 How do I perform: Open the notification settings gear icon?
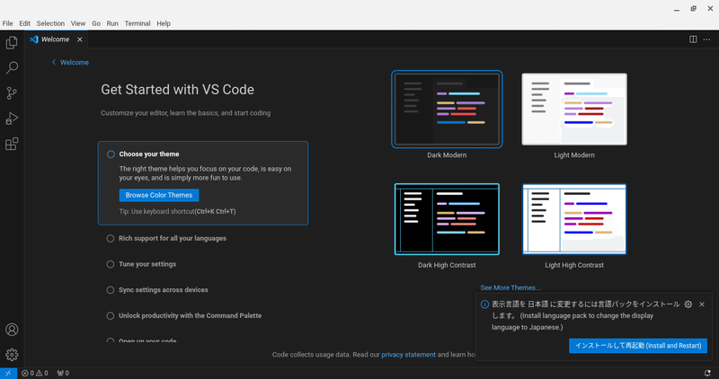[688, 304]
